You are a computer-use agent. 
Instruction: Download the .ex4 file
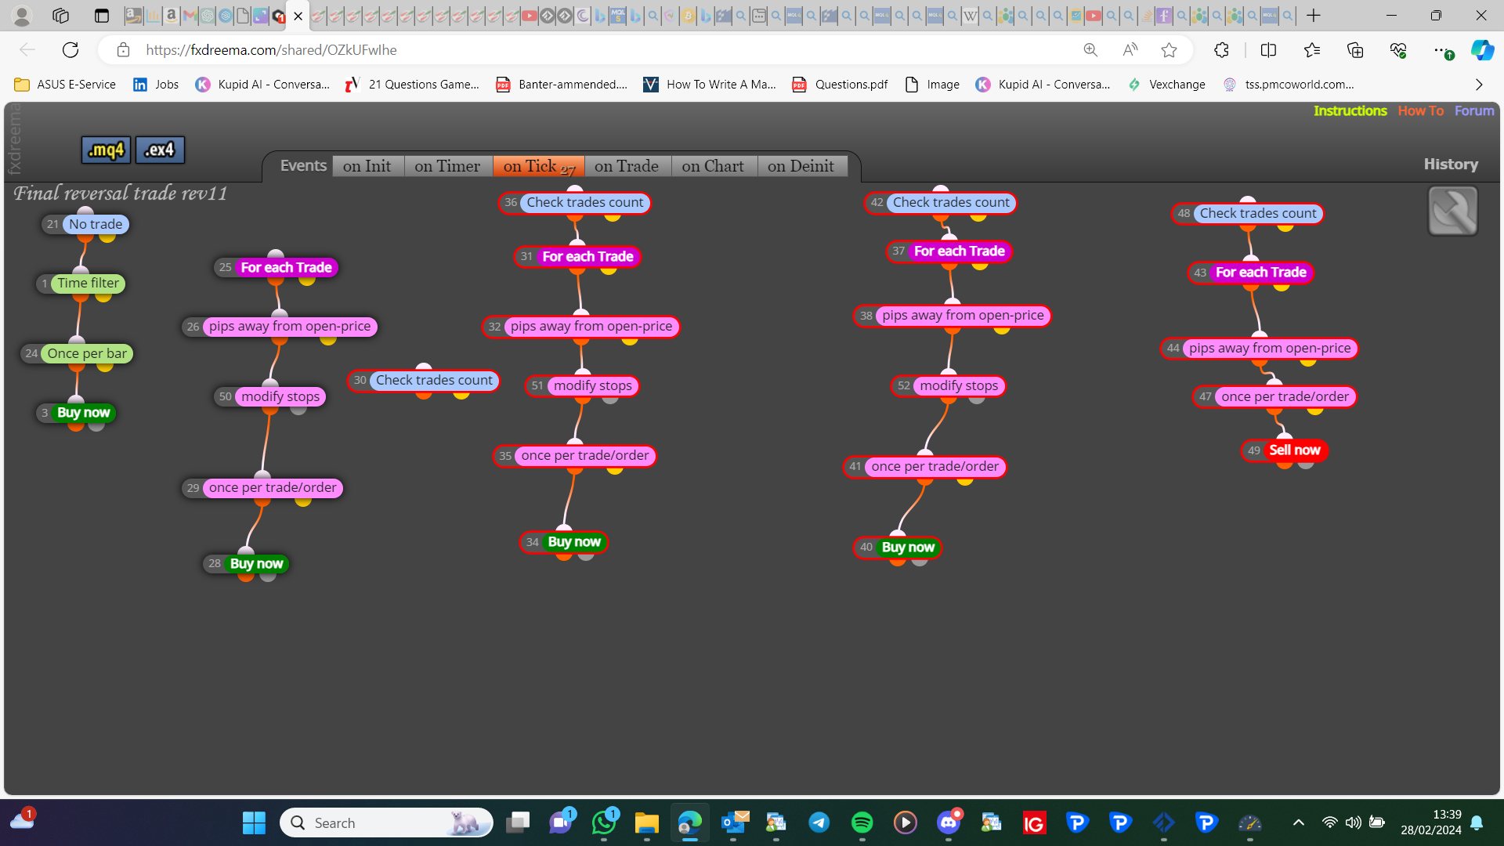pyautogui.click(x=160, y=150)
